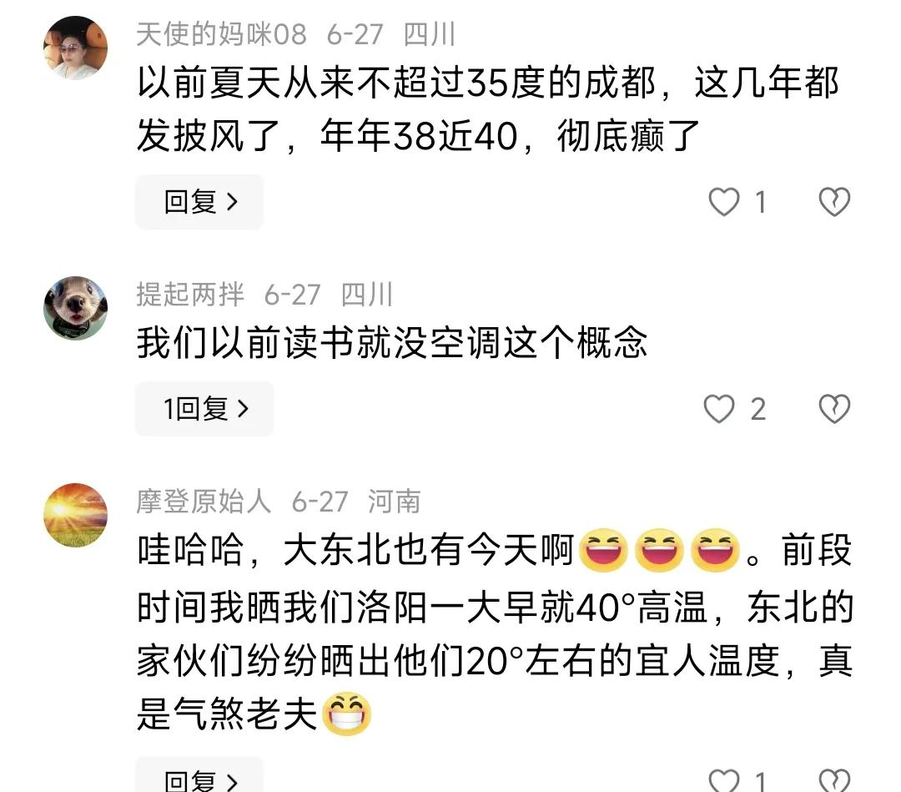Open username 提起两拌

click(190, 295)
